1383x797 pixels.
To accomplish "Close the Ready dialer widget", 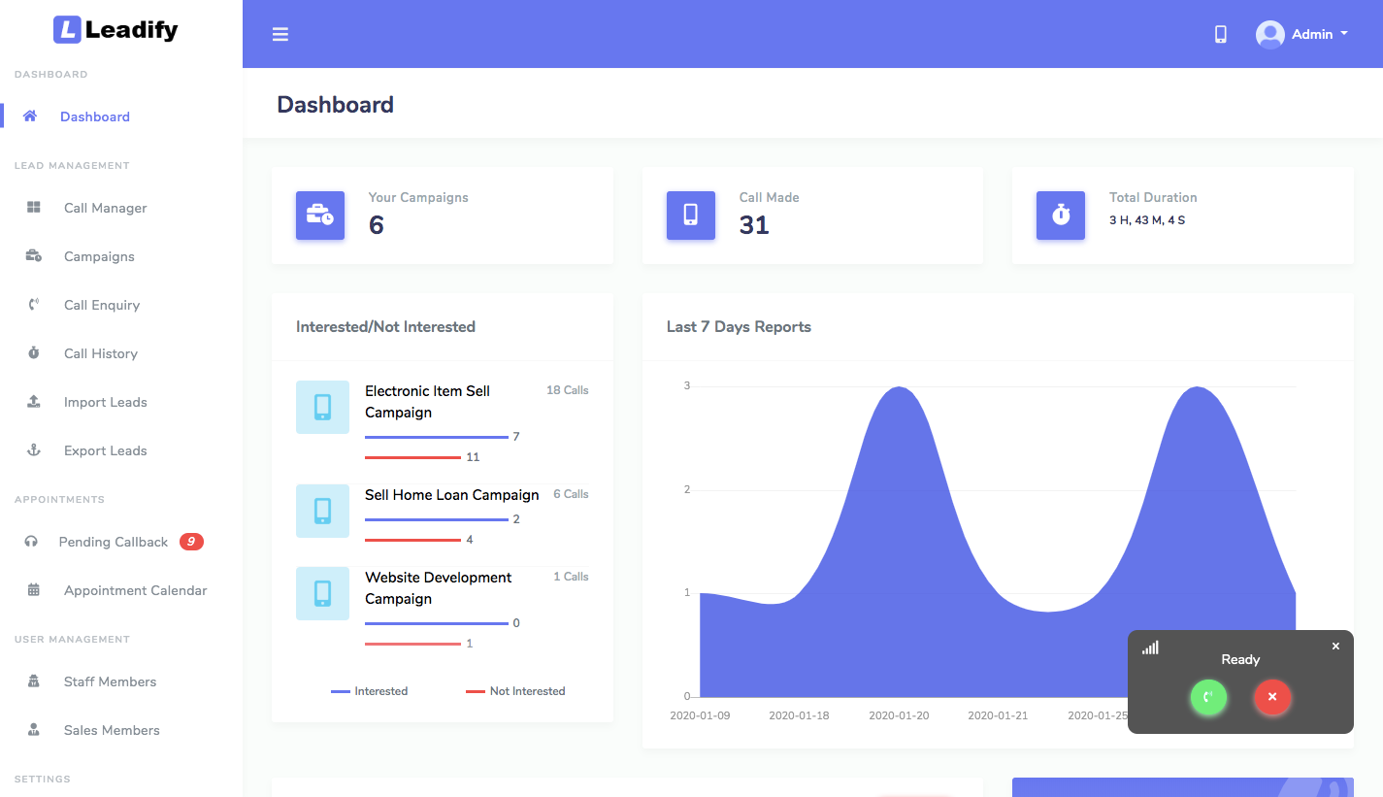I will tap(1335, 646).
